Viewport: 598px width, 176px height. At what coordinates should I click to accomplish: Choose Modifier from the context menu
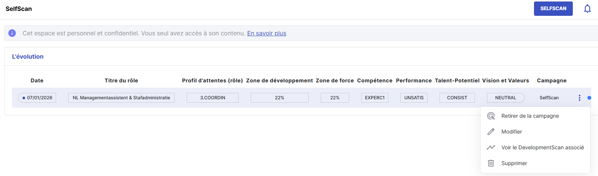535,132
